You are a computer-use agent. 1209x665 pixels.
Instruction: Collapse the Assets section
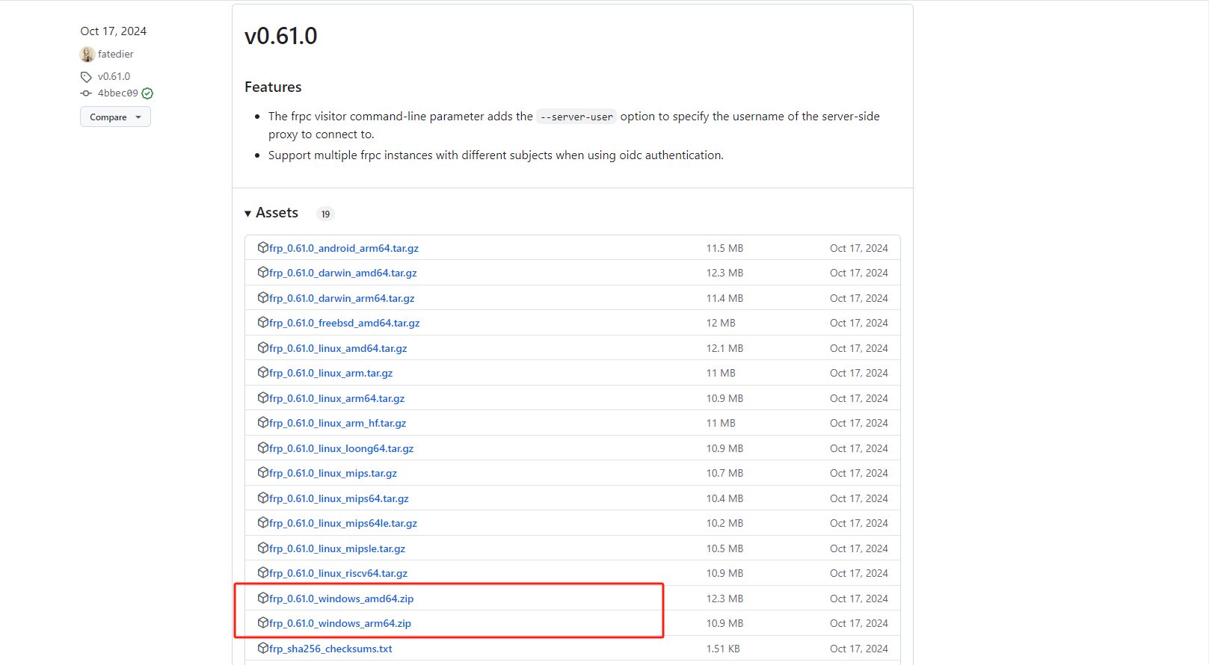click(x=271, y=213)
